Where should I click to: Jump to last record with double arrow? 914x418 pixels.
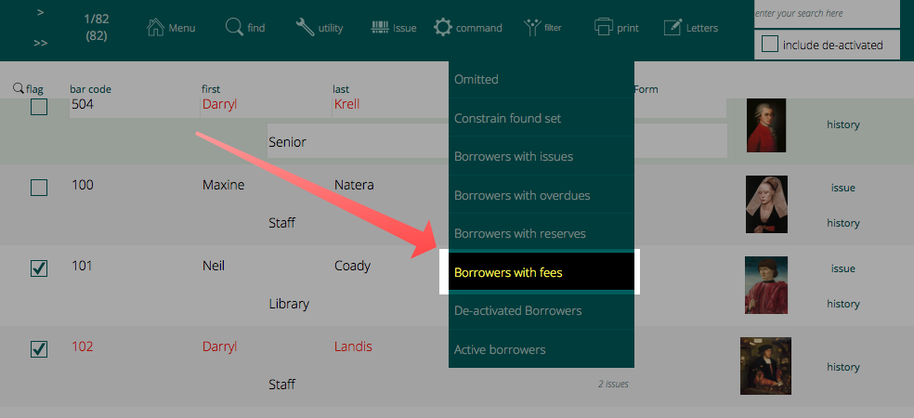[40, 43]
